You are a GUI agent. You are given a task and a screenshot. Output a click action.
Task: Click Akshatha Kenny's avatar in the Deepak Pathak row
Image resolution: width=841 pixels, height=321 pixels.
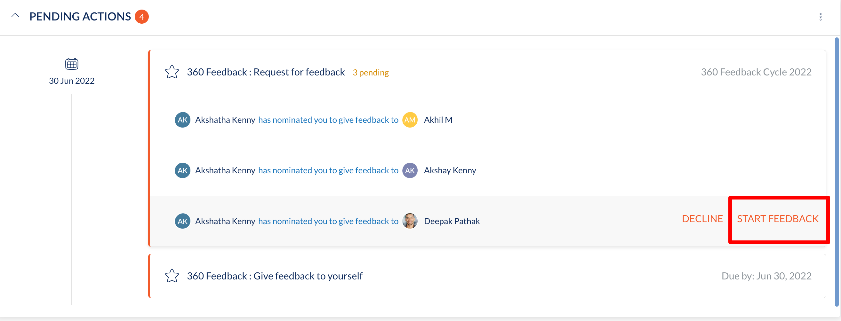pos(182,221)
